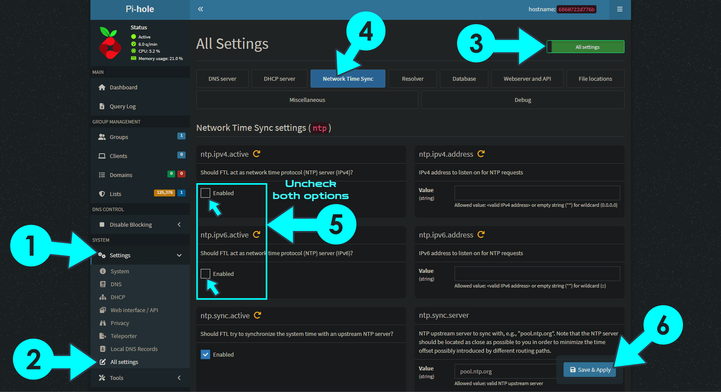Click ntp.ipv6.address value field

(x=537, y=274)
